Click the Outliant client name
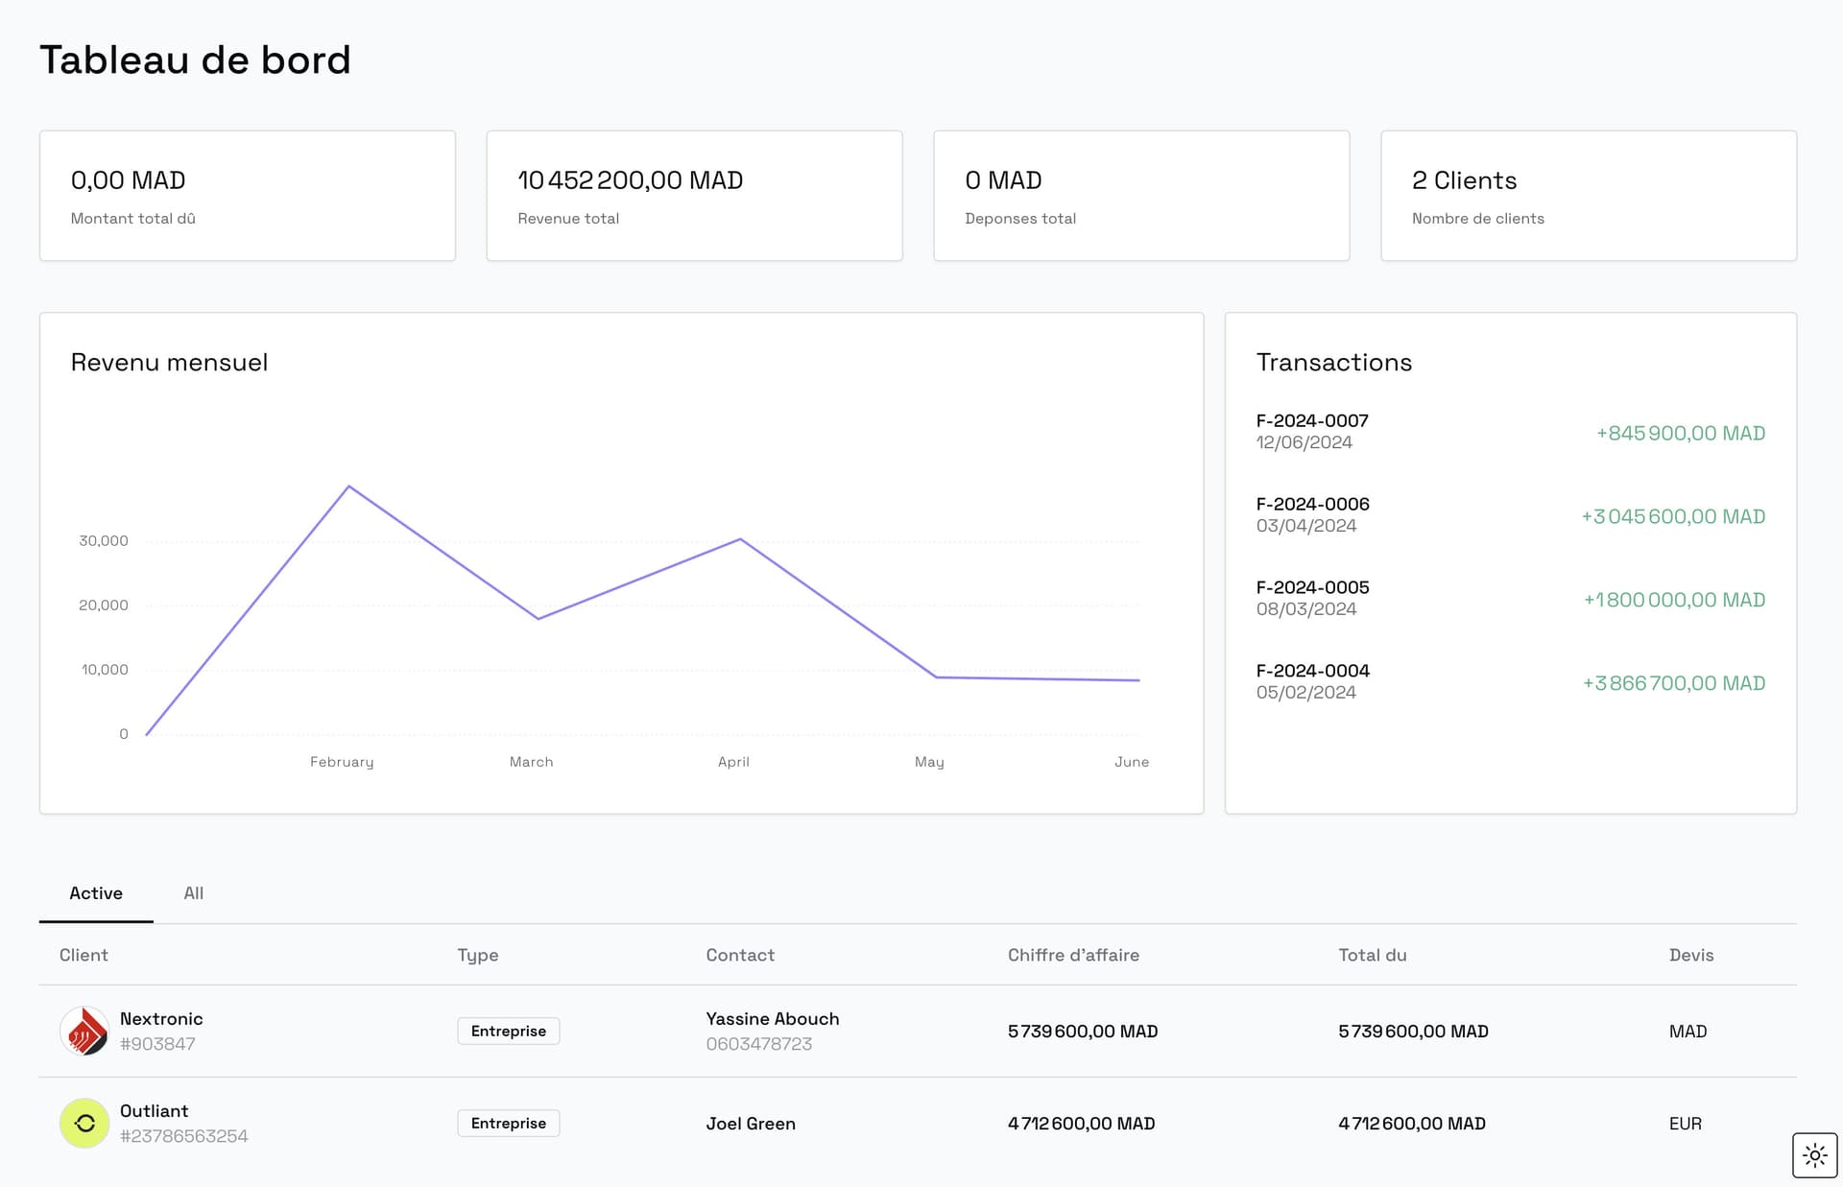1843x1187 pixels. coord(154,1111)
